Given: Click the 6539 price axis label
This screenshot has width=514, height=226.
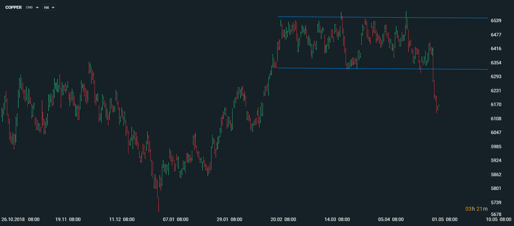Looking at the screenshot, I should tap(496, 20).
